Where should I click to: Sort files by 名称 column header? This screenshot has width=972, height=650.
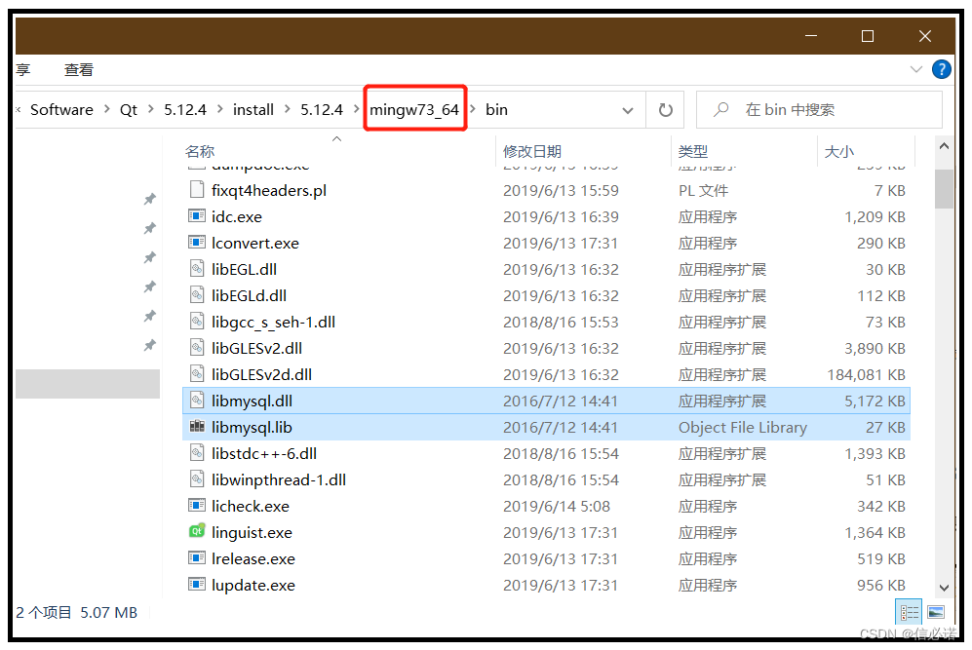(200, 151)
